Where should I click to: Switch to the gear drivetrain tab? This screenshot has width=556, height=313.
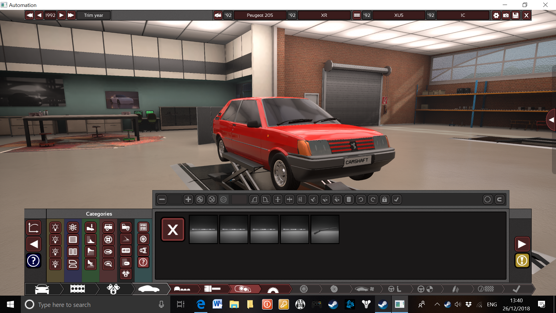[273, 289]
